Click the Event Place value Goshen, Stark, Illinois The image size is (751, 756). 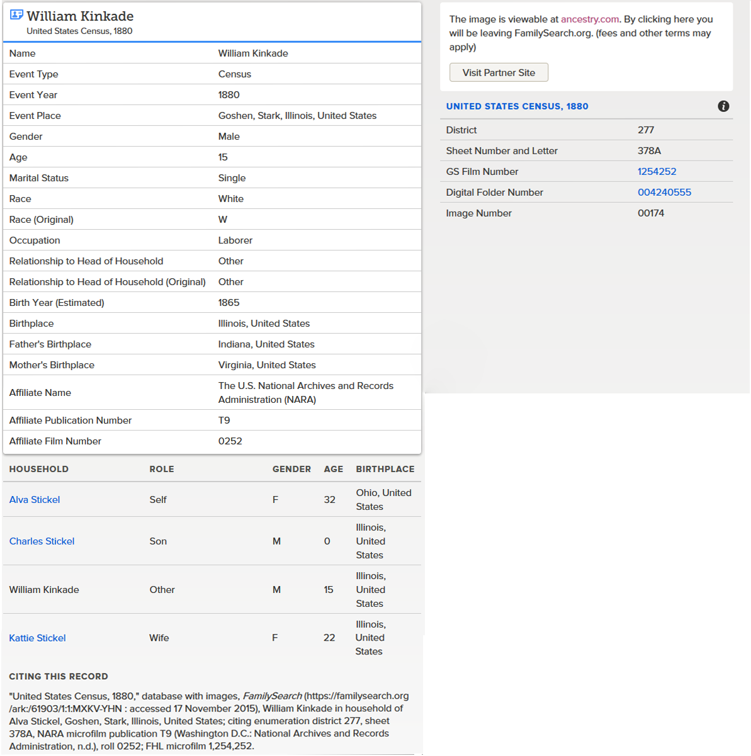tap(297, 116)
